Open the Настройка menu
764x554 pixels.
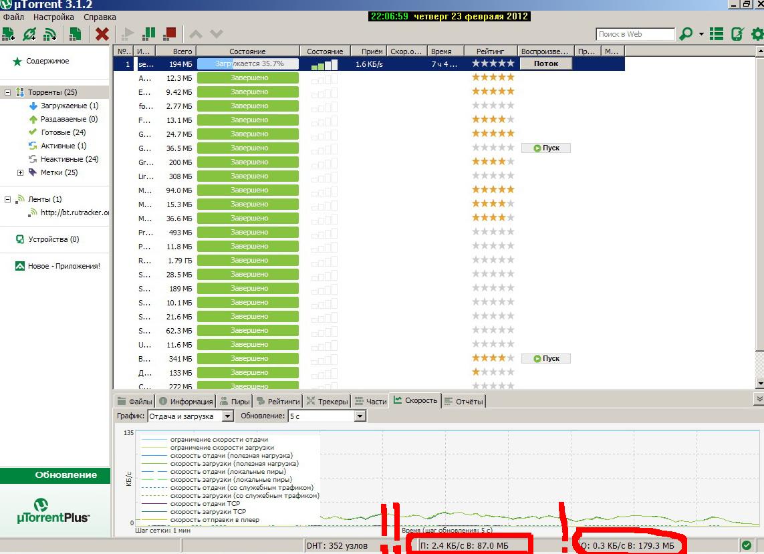pyautogui.click(x=53, y=17)
